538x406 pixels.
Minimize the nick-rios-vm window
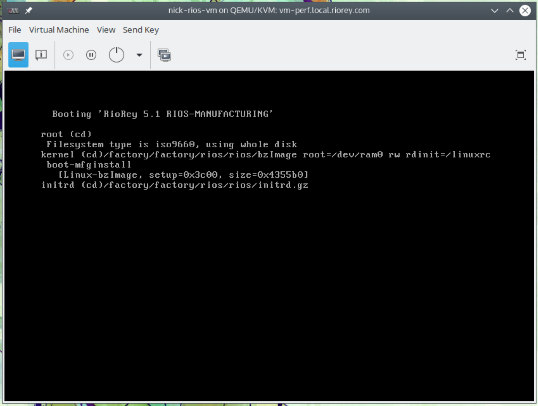495,10
